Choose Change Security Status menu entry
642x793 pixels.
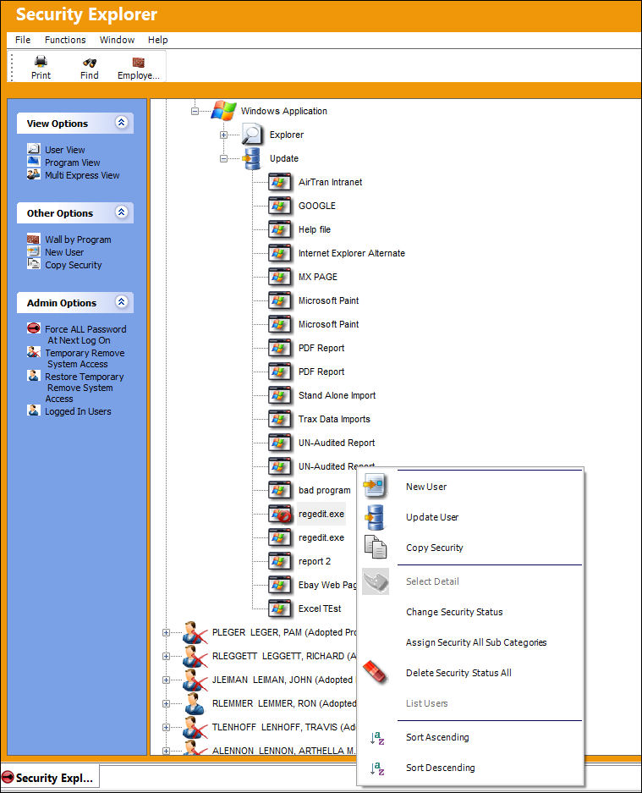tap(454, 612)
